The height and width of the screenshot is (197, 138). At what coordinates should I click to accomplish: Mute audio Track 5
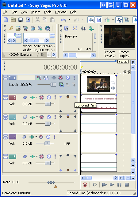coord(49,157)
